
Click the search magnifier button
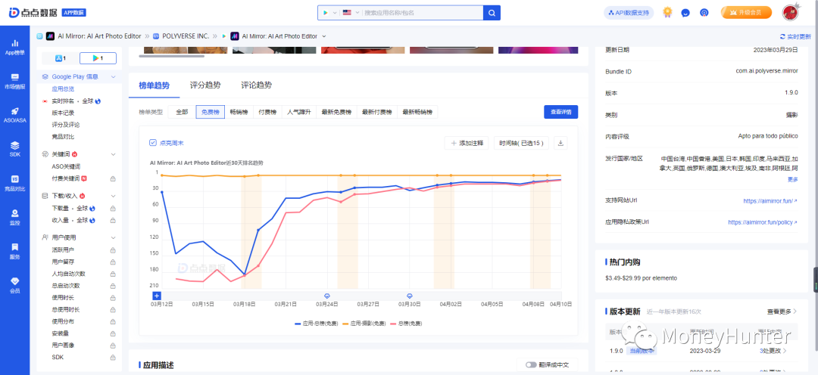(x=492, y=13)
